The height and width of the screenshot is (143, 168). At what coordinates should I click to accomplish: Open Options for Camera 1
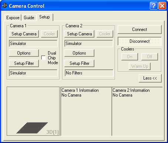[24, 53]
